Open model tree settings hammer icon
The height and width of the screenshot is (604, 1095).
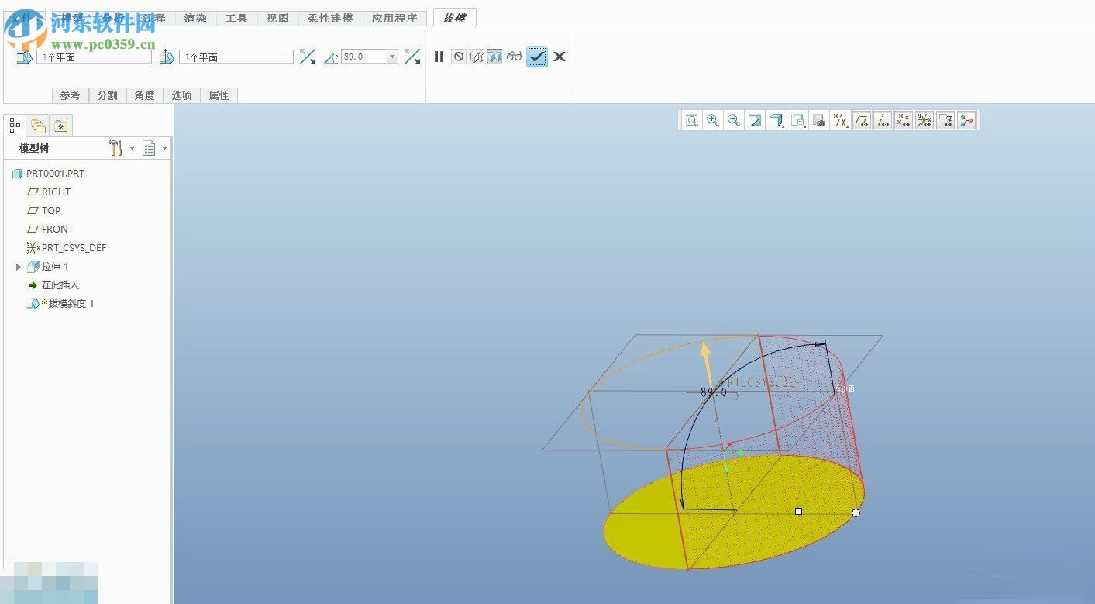[x=115, y=148]
